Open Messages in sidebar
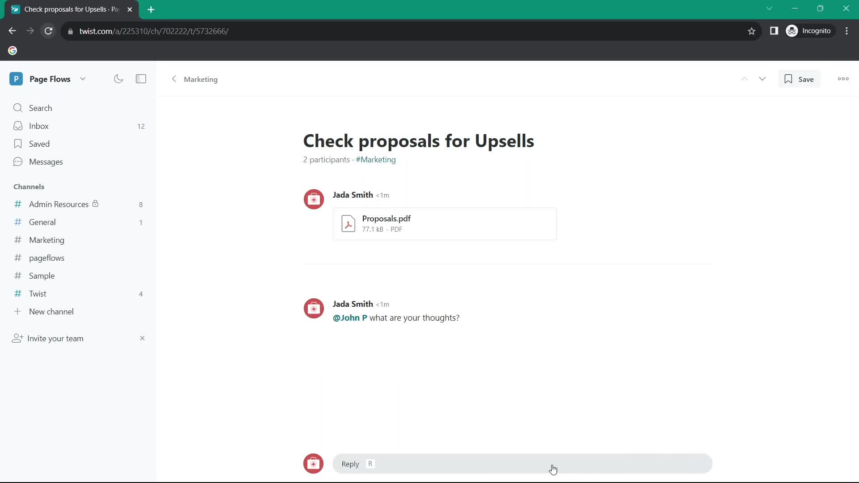This screenshot has height=483, width=859. tap(46, 161)
